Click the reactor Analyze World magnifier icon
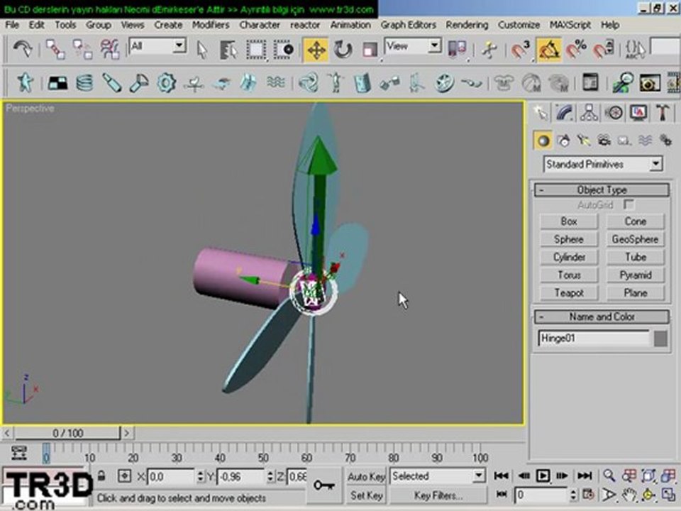The width and height of the screenshot is (681, 511). (x=622, y=82)
